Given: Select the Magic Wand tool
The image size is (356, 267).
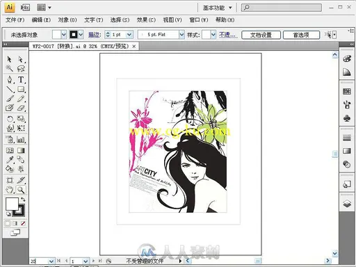Looking at the screenshot, I should click(10, 68).
